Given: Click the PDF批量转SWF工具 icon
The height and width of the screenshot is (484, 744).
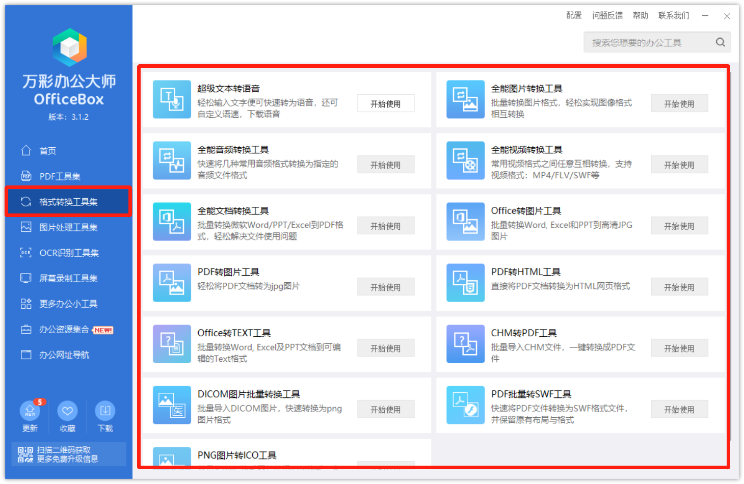Looking at the screenshot, I should (465, 405).
